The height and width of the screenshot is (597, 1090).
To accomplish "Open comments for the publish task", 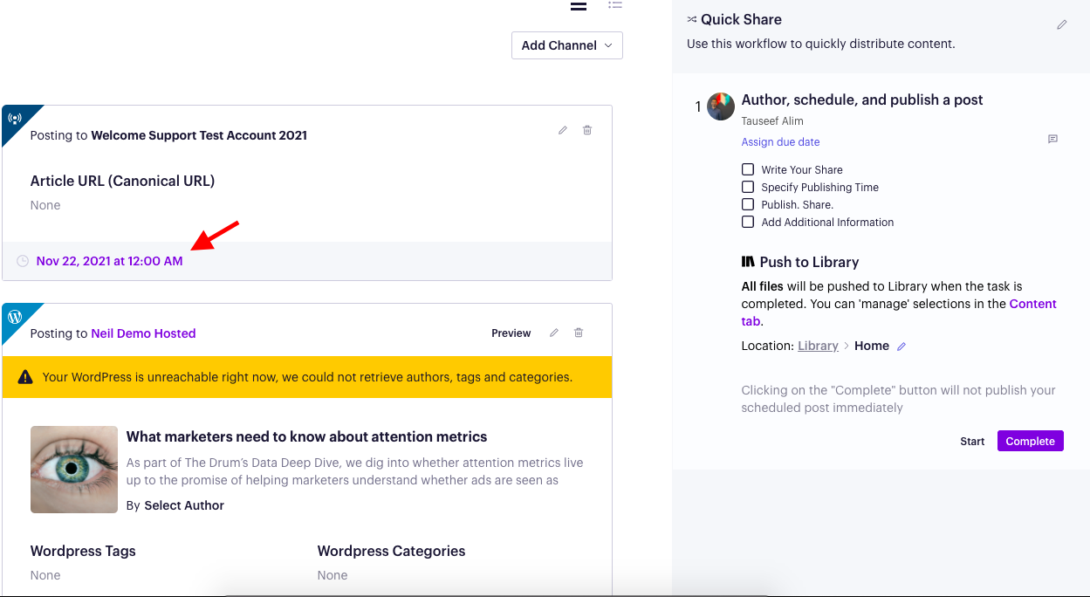I will coord(1052,140).
